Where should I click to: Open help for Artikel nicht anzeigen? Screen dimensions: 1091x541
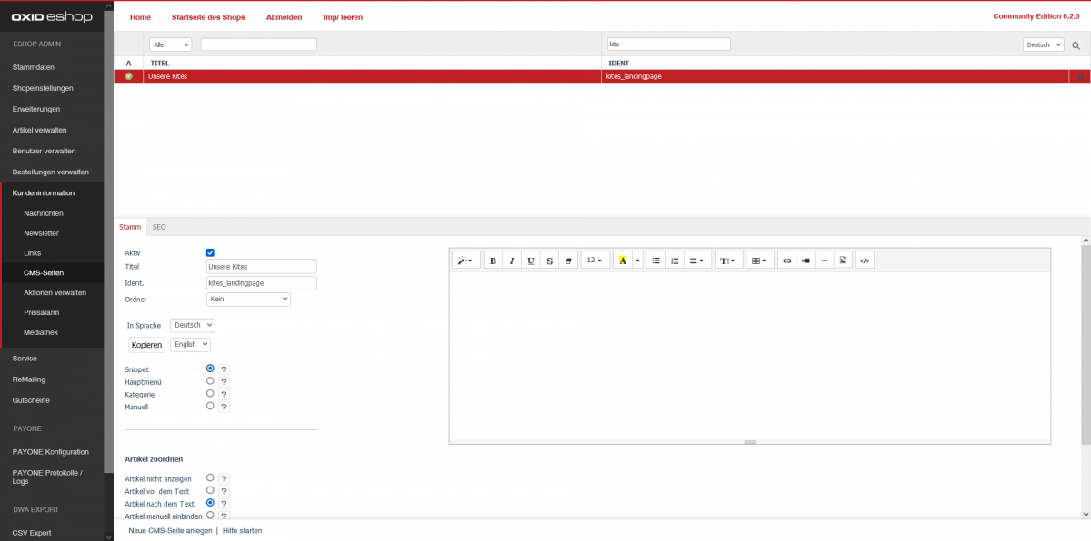(224, 478)
